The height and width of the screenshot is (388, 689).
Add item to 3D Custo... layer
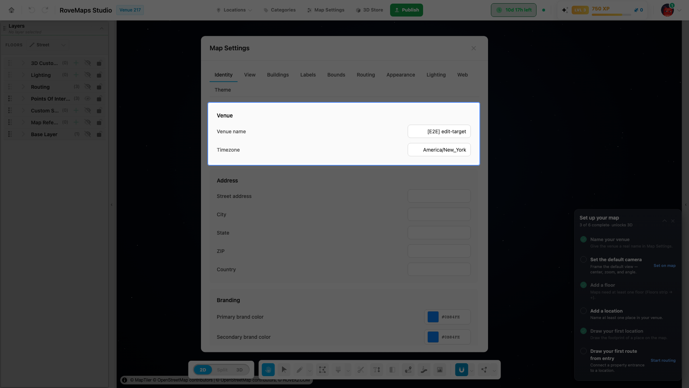coord(76,63)
